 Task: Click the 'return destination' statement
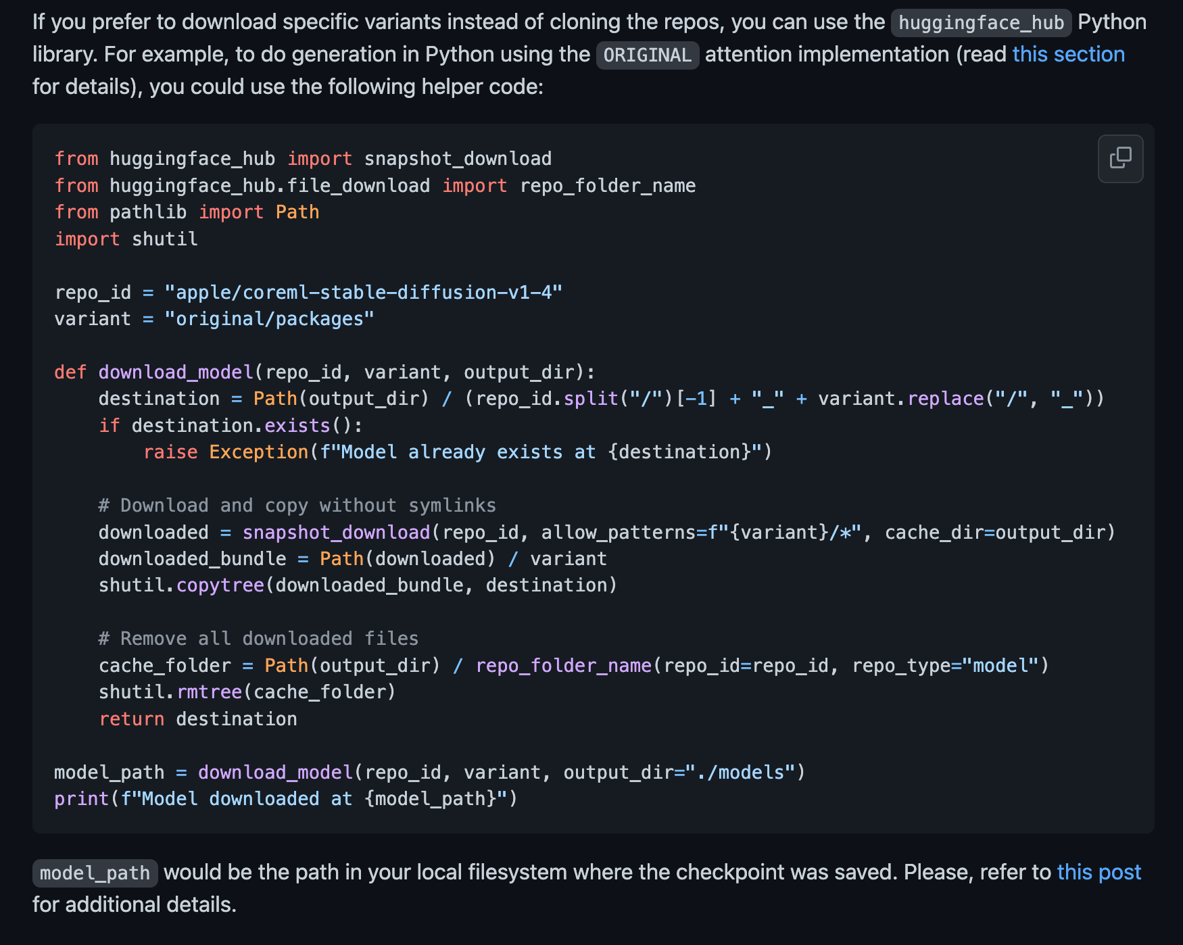click(198, 719)
